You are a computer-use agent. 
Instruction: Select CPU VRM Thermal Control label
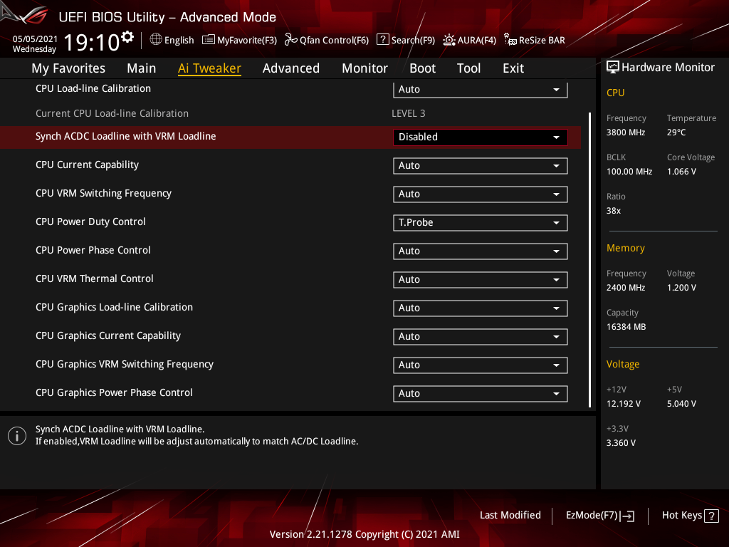tap(95, 278)
